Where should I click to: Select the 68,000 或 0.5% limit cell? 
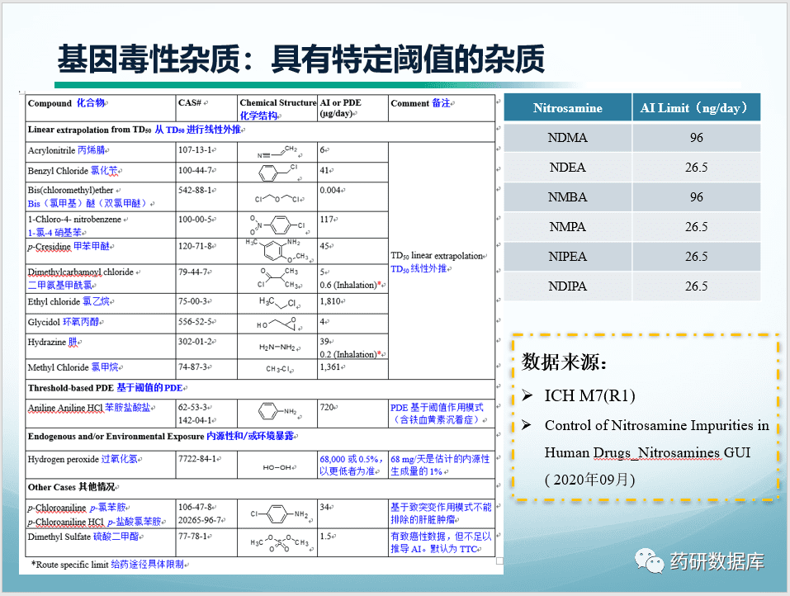click(352, 465)
